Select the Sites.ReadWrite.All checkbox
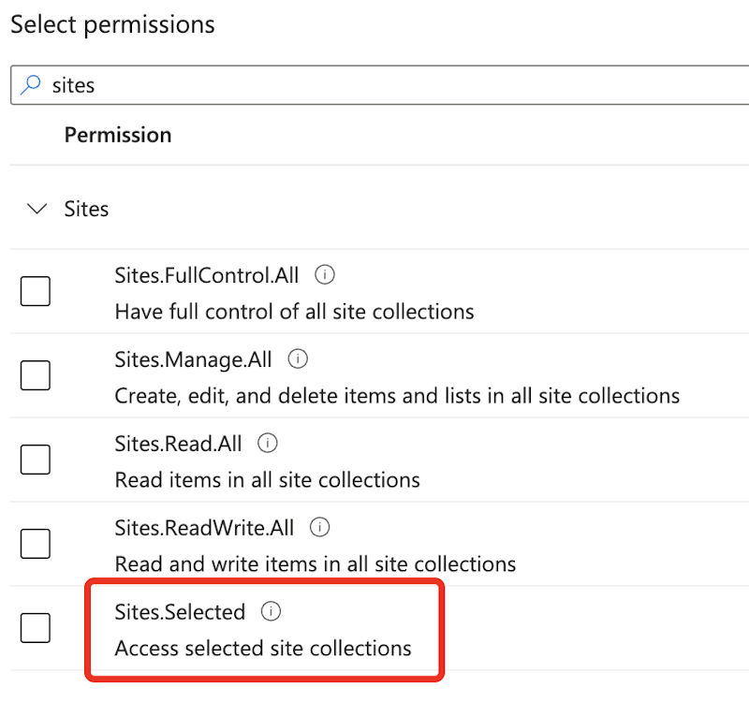The height and width of the screenshot is (702, 749). [x=36, y=544]
